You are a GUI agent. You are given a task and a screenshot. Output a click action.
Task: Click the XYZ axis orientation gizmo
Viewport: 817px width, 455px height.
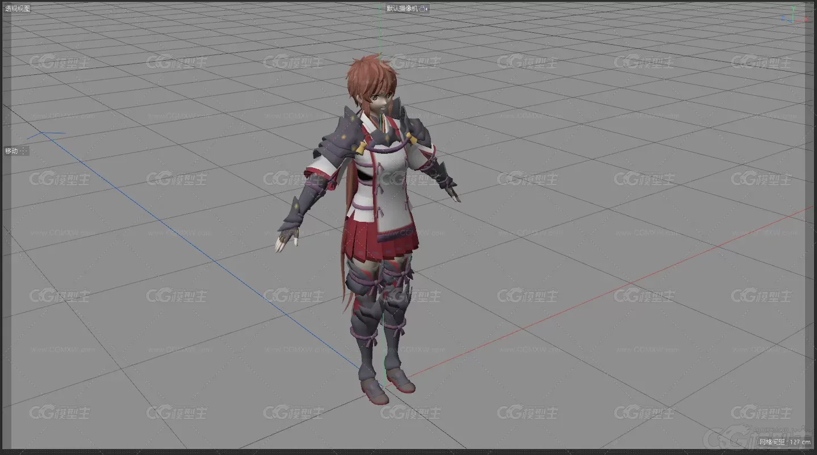794,15
